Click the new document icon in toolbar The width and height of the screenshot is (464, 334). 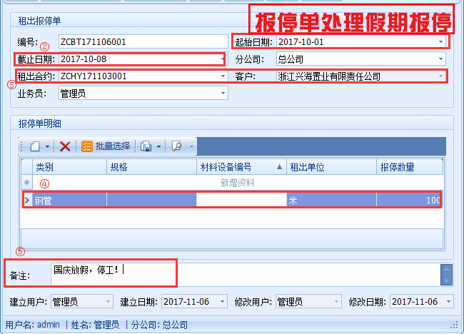[34, 146]
